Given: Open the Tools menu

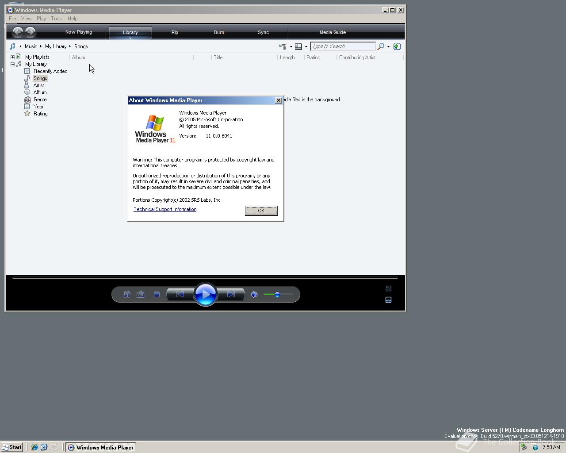Looking at the screenshot, I should (57, 19).
